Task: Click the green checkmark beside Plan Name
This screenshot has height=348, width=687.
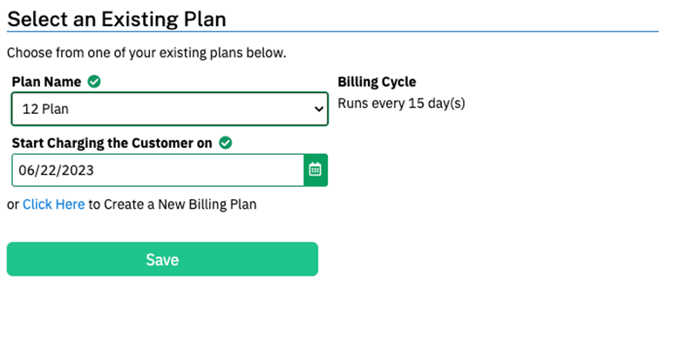Action: point(94,82)
